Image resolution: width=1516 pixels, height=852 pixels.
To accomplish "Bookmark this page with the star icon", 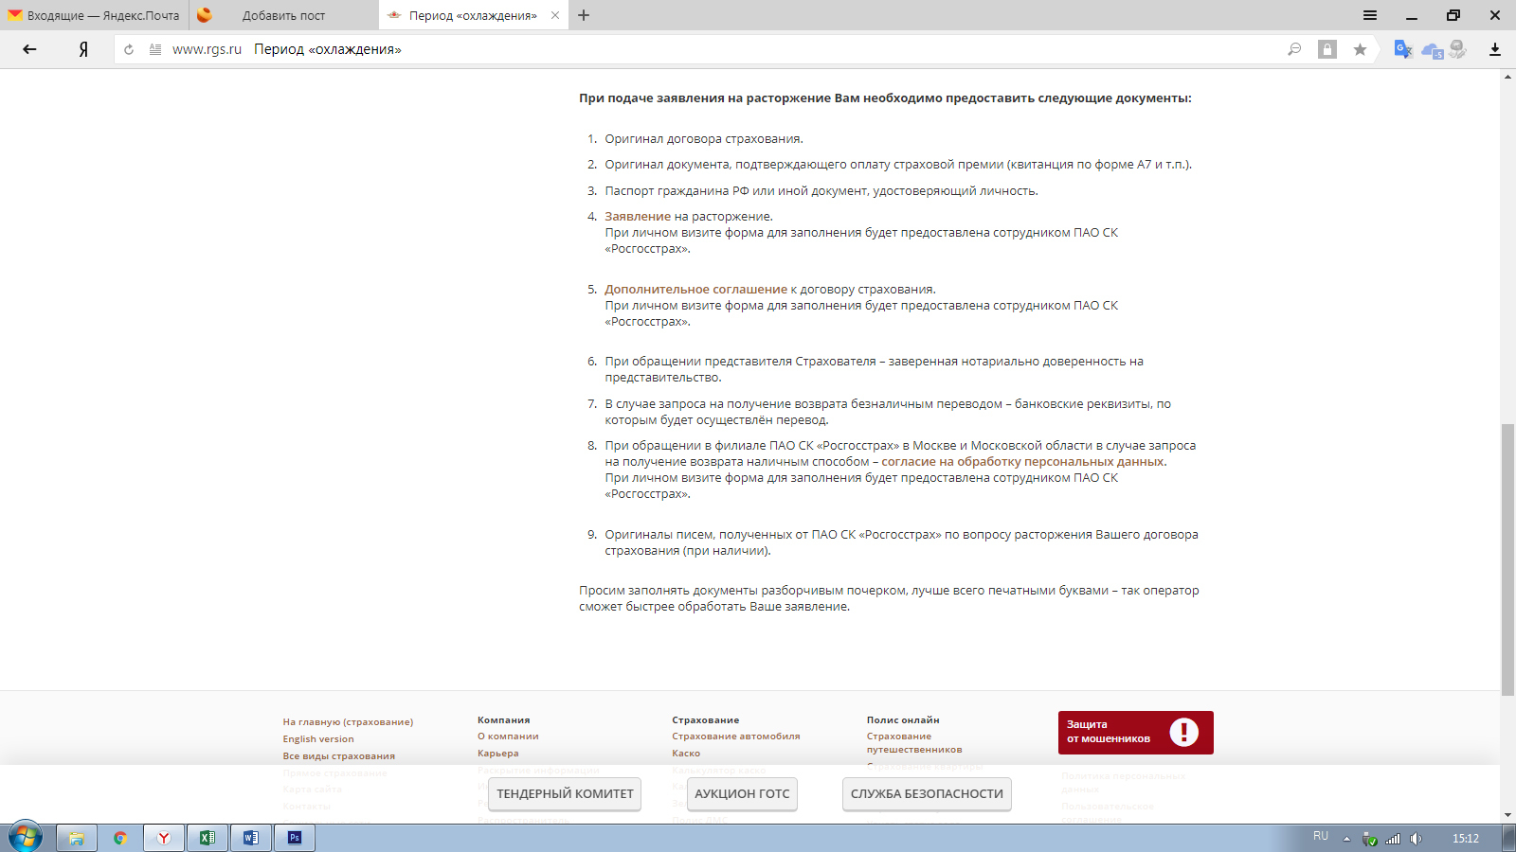I will (1360, 49).
